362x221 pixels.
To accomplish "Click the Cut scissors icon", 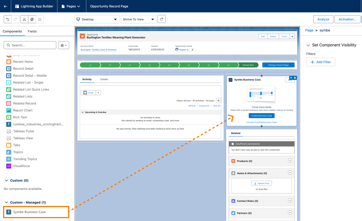I will coord(24,19).
